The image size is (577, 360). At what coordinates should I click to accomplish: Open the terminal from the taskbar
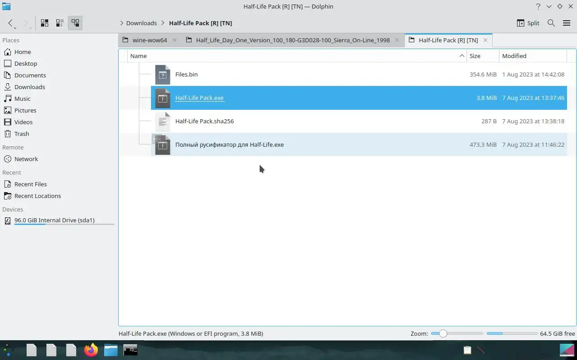tap(130, 350)
